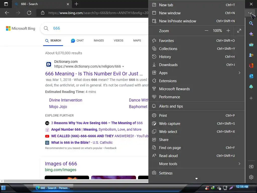257x193 pixels.
Task: Click the menu scroll-down arrow
Action: (196, 179)
